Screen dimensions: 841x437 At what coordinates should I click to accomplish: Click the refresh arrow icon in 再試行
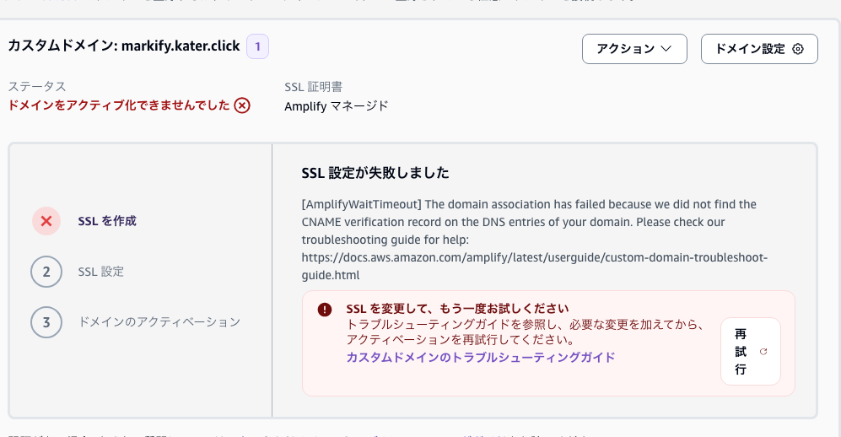[x=763, y=352]
